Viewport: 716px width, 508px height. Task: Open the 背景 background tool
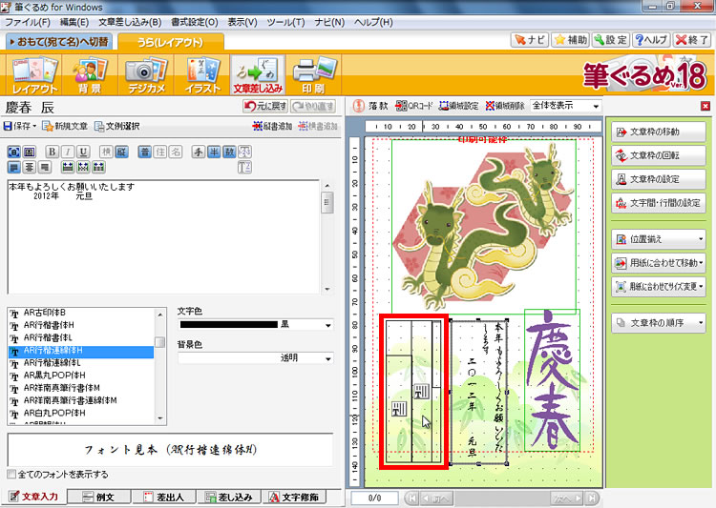tap(90, 74)
